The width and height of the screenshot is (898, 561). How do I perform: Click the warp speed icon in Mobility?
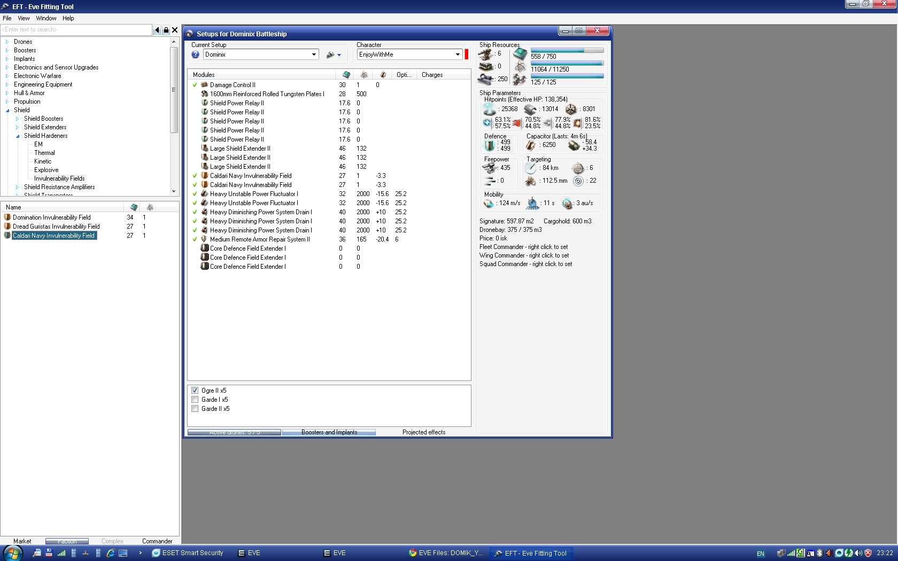pos(568,204)
